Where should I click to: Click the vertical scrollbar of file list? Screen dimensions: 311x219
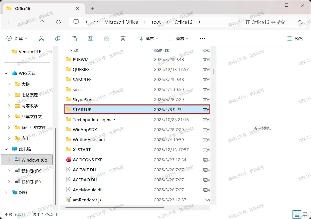(x=213, y=71)
